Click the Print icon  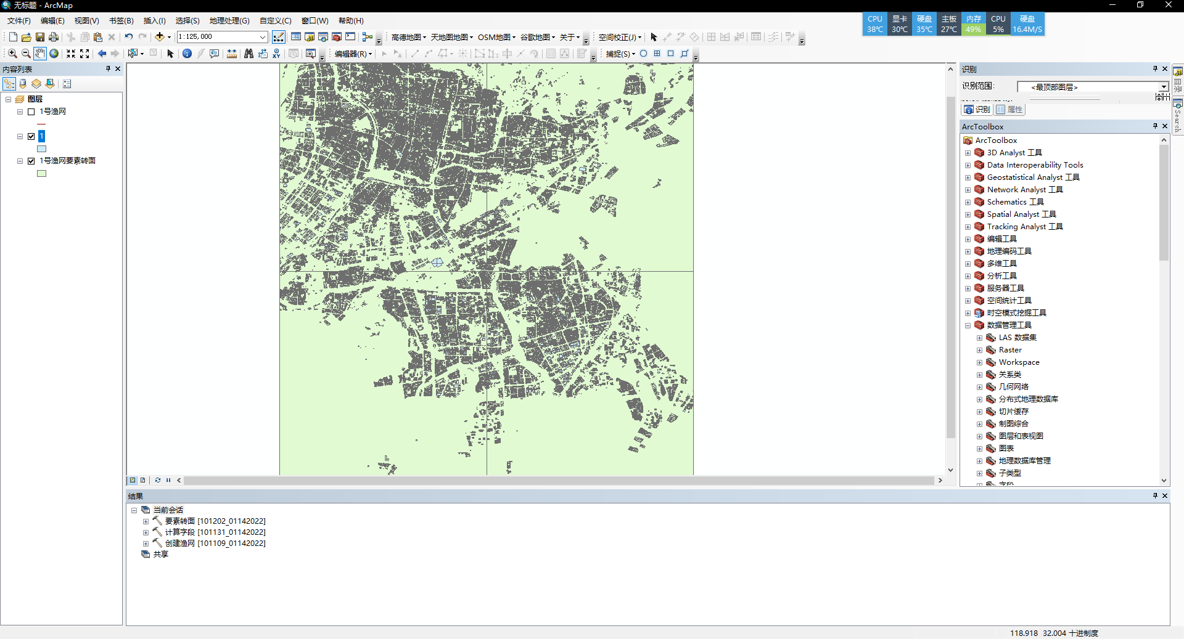click(x=54, y=37)
